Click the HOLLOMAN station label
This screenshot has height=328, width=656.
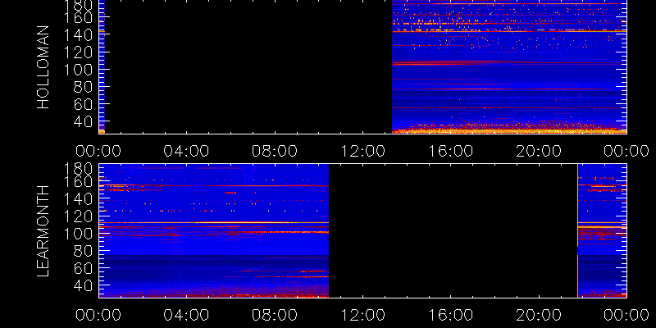(43, 67)
